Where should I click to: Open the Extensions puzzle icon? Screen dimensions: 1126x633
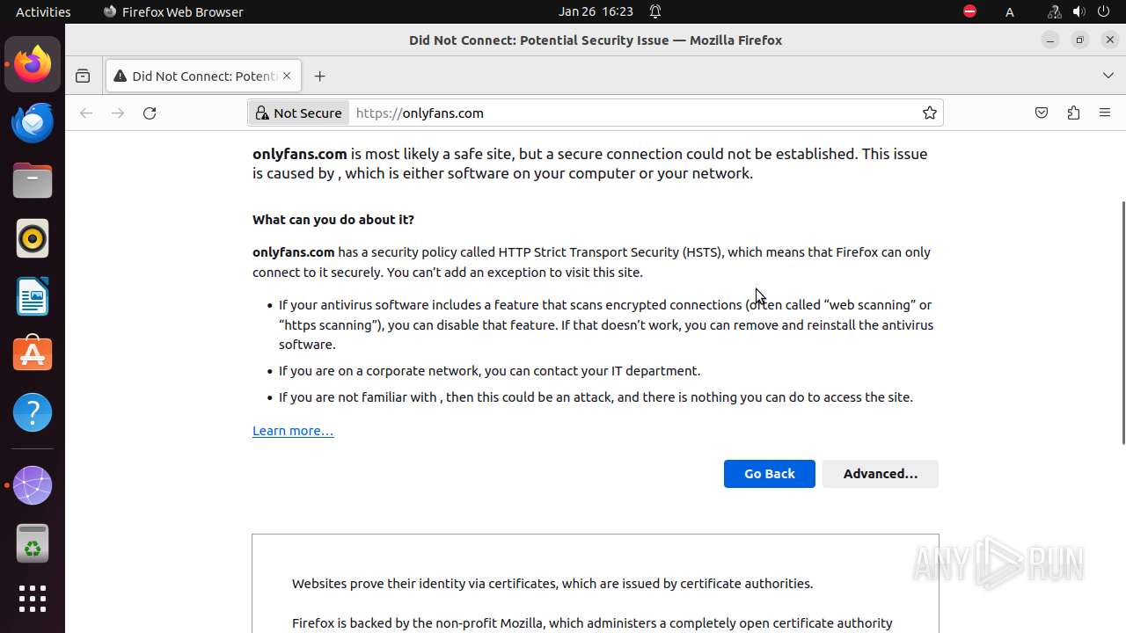(x=1073, y=113)
